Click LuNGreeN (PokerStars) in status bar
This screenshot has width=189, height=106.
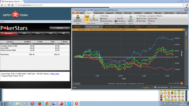(x=179, y=87)
